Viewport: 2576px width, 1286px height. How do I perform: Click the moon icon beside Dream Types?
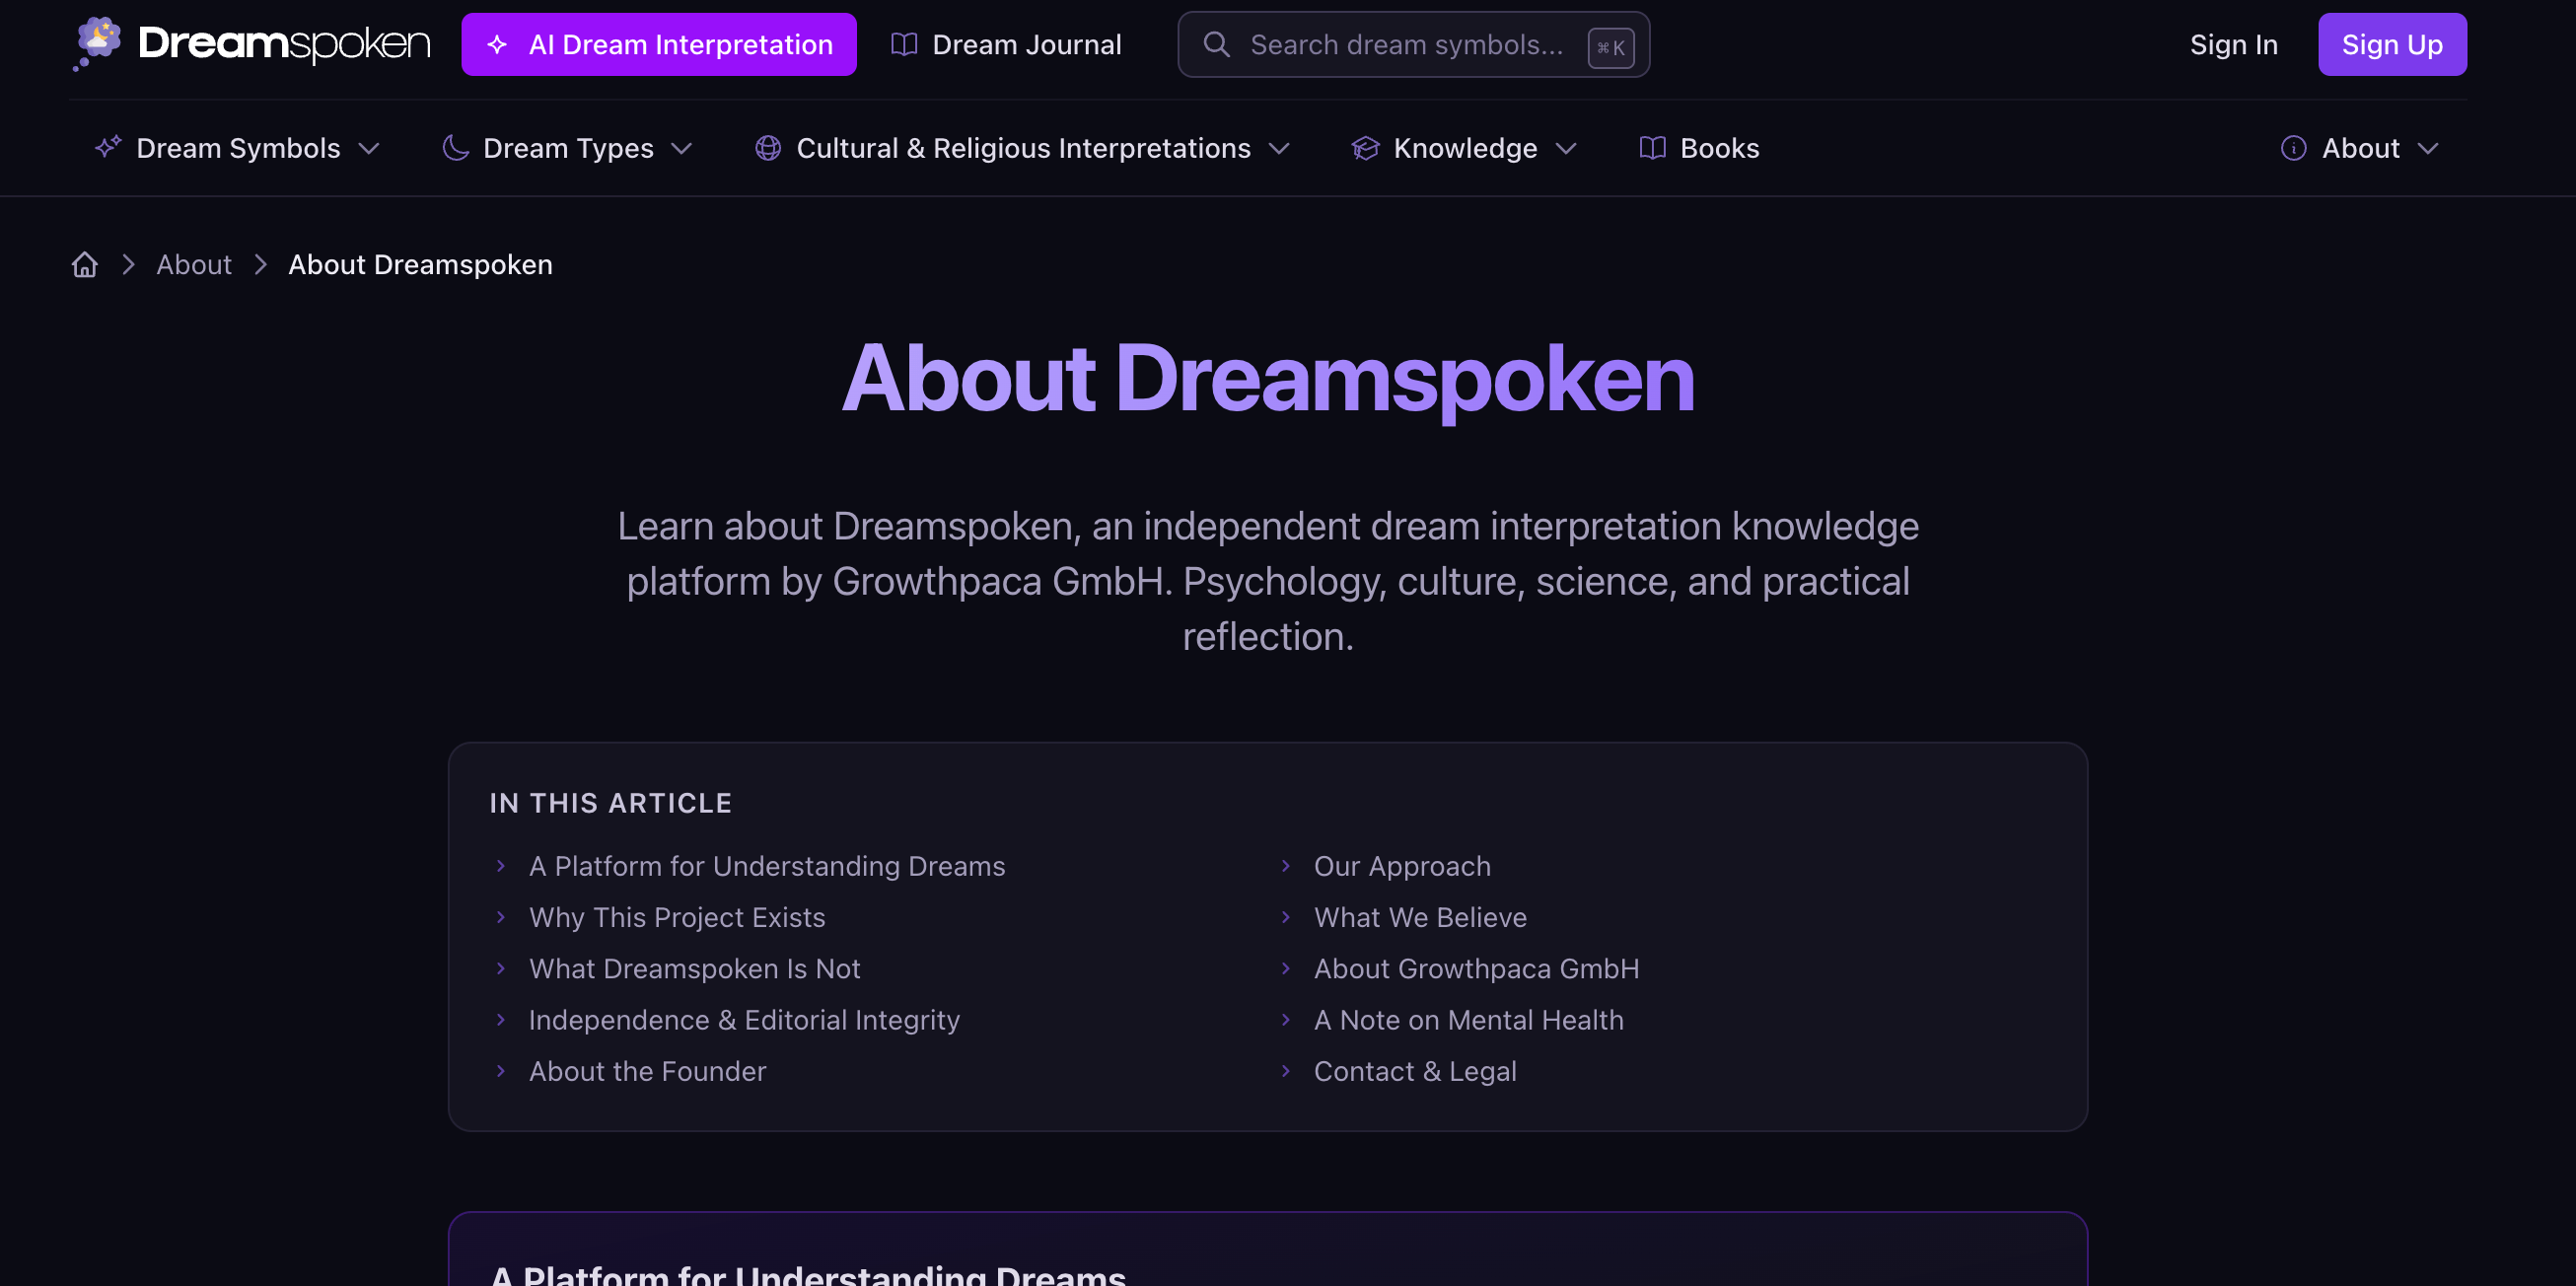point(456,148)
